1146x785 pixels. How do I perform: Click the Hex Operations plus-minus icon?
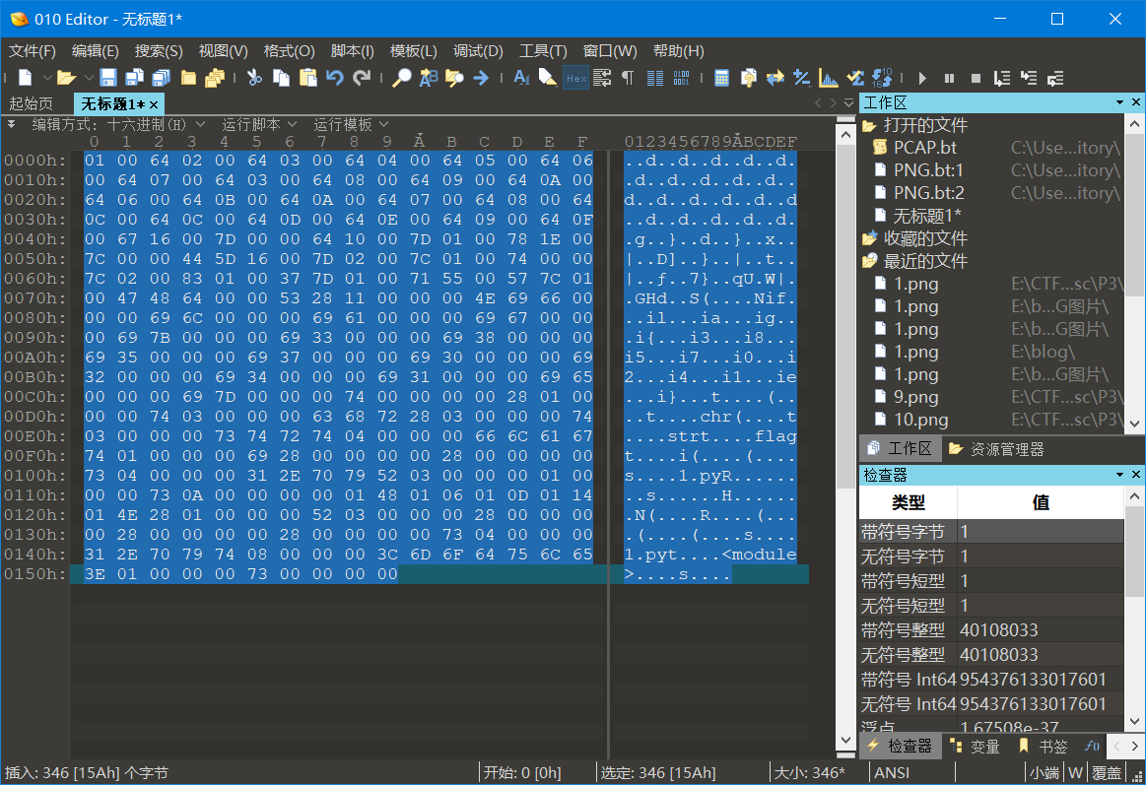801,78
